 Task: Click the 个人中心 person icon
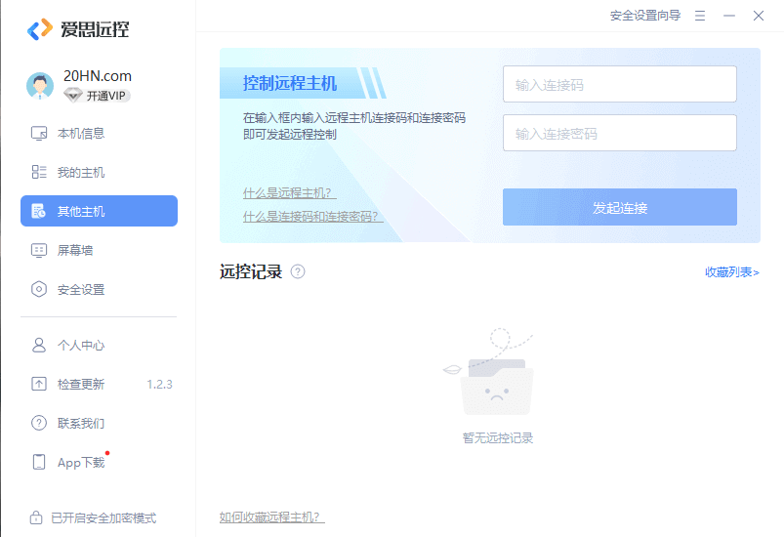pos(39,346)
